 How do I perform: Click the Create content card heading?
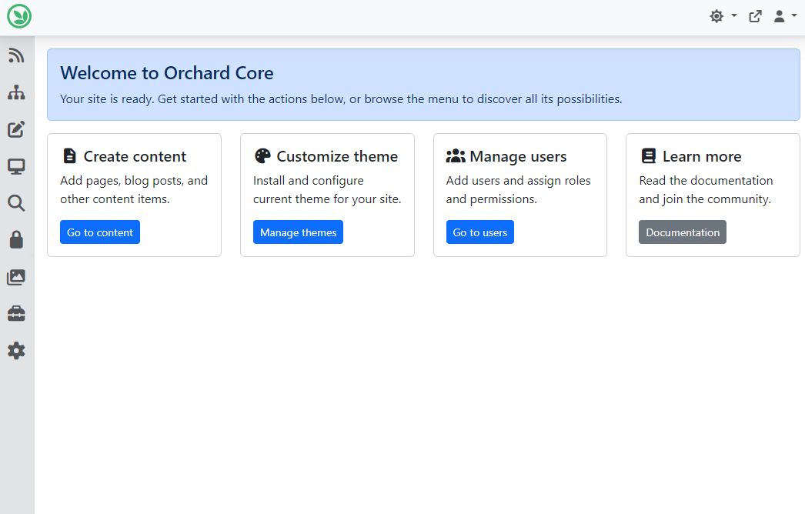tap(135, 156)
